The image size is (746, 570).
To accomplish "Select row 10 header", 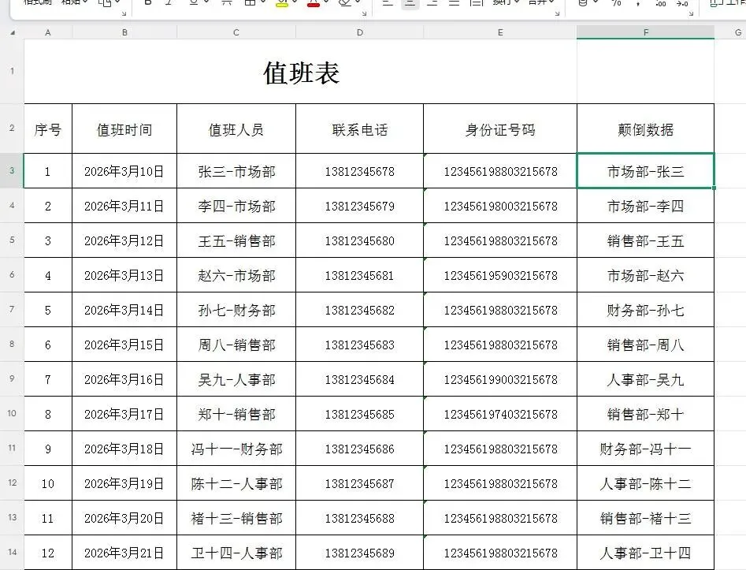I will tap(12, 413).
